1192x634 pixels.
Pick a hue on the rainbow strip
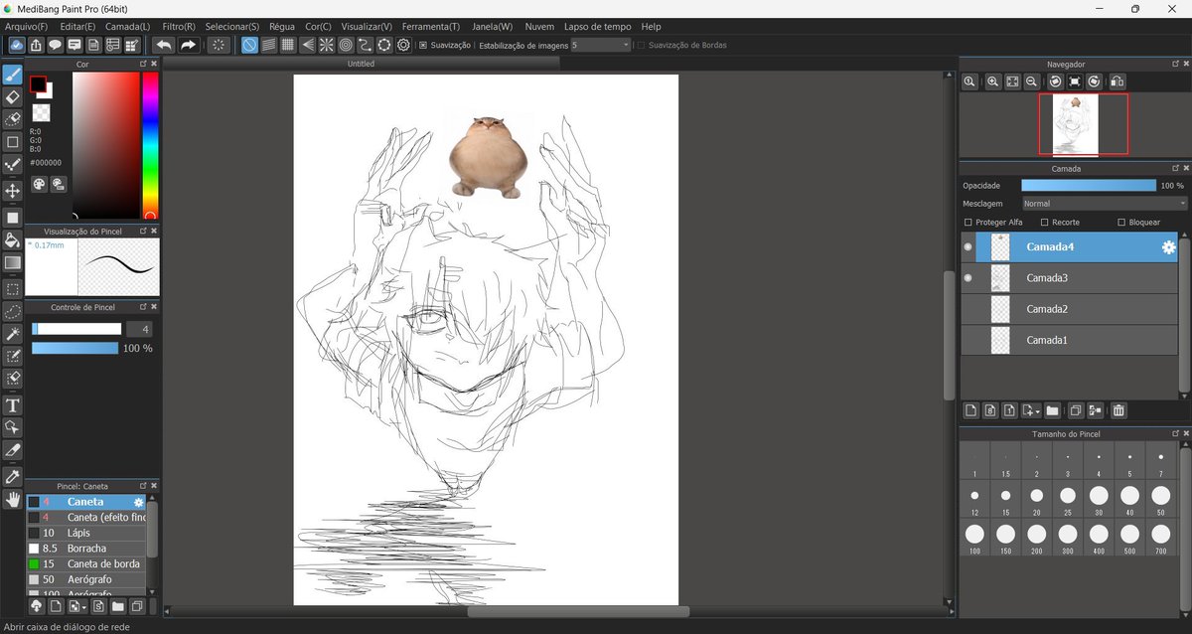pos(150,145)
